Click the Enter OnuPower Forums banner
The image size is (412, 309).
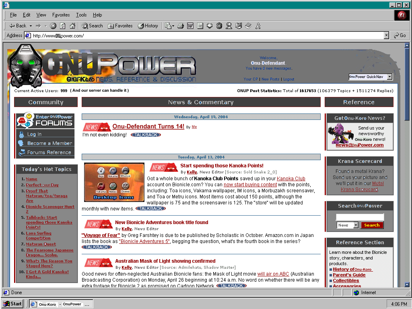[45, 121]
